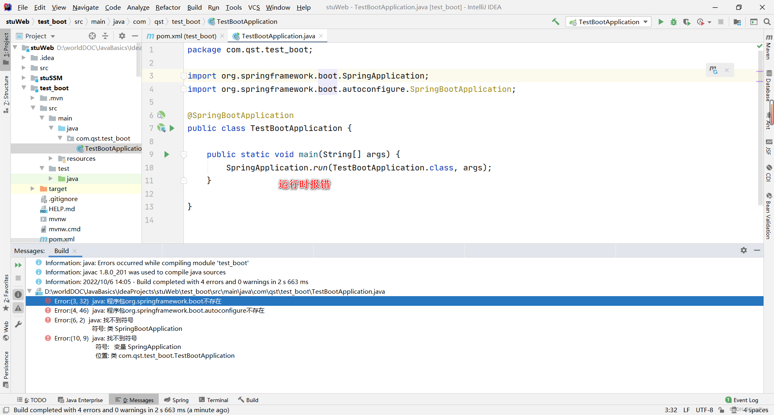This screenshot has height=415, width=774.
Task: Open the Spring tool window
Action: [177, 400]
